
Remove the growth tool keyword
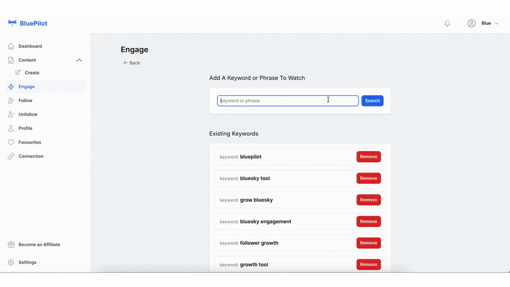[368, 265]
